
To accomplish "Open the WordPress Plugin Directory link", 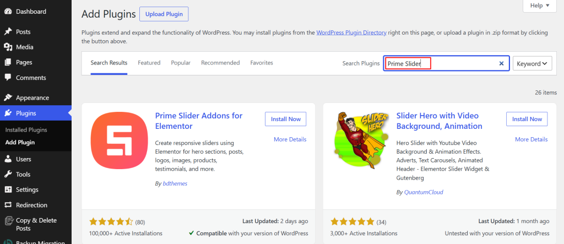I will (x=351, y=32).
